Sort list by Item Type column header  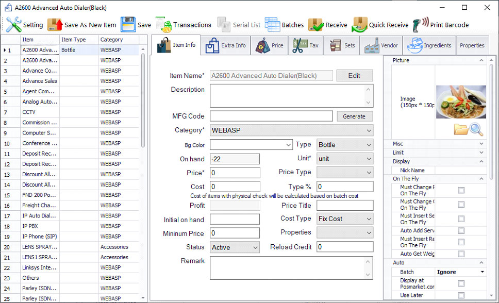pos(79,40)
